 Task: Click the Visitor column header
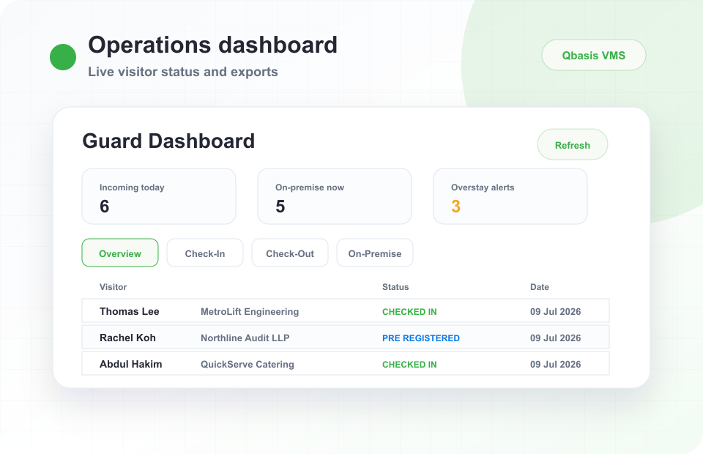[113, 287]
